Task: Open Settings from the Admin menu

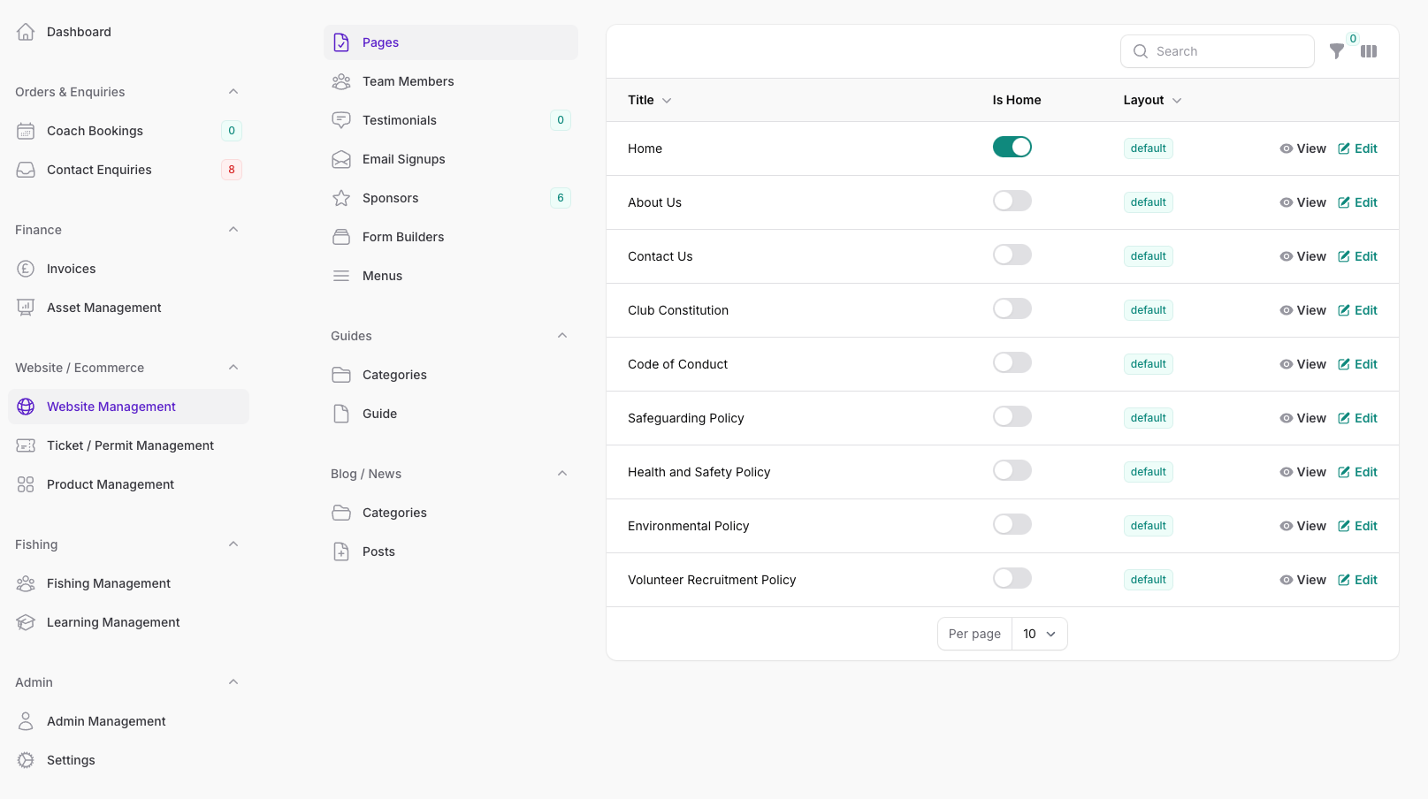Action: pyautogui.click(x=70, y=759)
